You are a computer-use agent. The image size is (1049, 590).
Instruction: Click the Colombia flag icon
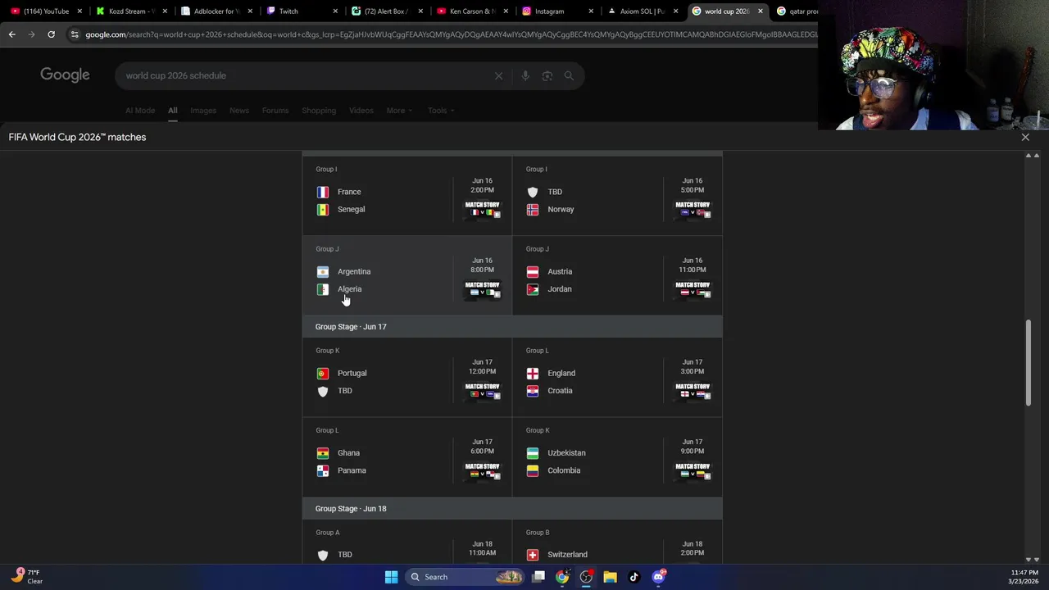[533, 470]
